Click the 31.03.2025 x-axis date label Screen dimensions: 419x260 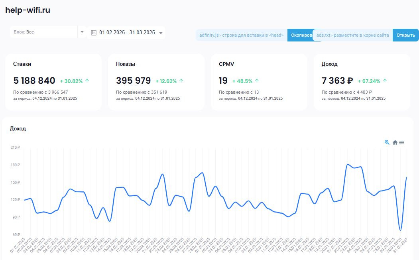(401, 245)
